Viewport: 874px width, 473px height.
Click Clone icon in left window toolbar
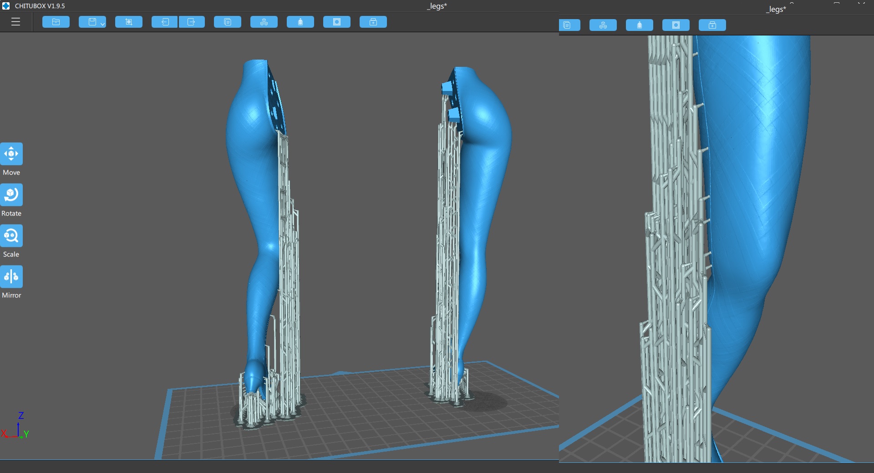click(x=228, y=22)
